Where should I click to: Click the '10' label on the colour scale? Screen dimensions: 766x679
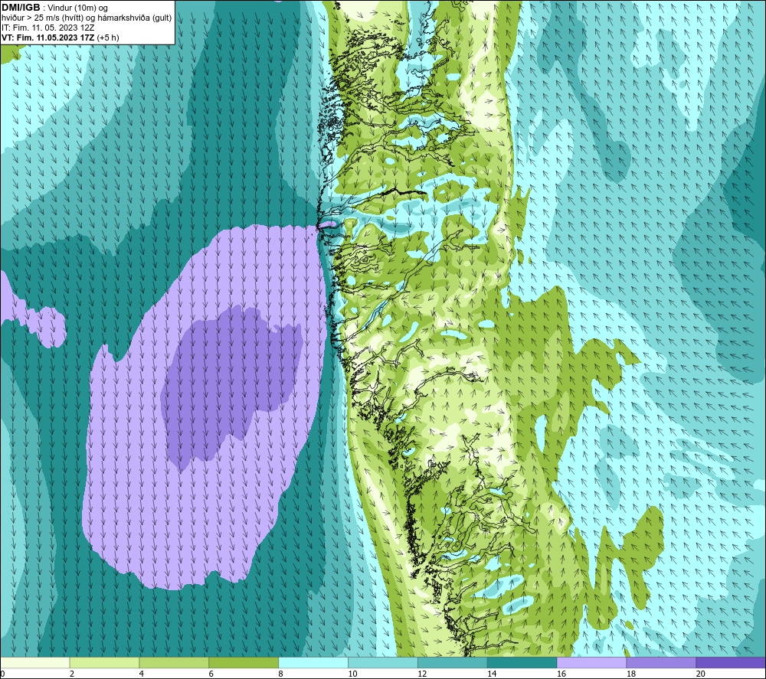tap(352, 674)
